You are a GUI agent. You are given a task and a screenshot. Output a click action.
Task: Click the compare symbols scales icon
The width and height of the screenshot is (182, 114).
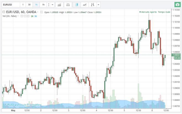pyautogui.click(x=68, y=5)
